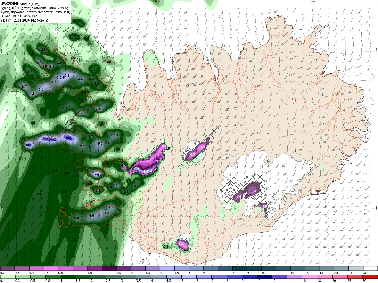Click the red 30 swatch in lower legend
Viewport: 378px width, 283px height.
[x=371, y=277]
